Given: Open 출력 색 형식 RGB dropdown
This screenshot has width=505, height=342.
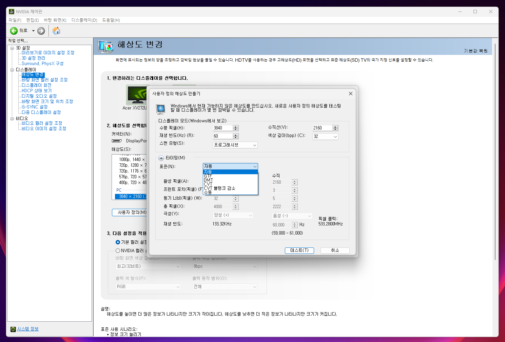Looking at the screenshot, I should [x=148, y=287].
